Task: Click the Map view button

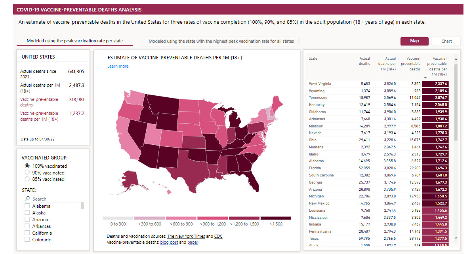Action: pyautogui.click(x=414, y=41)
